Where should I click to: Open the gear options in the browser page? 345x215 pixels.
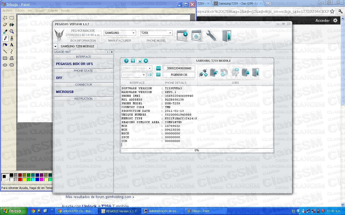(x=335, y=20)
